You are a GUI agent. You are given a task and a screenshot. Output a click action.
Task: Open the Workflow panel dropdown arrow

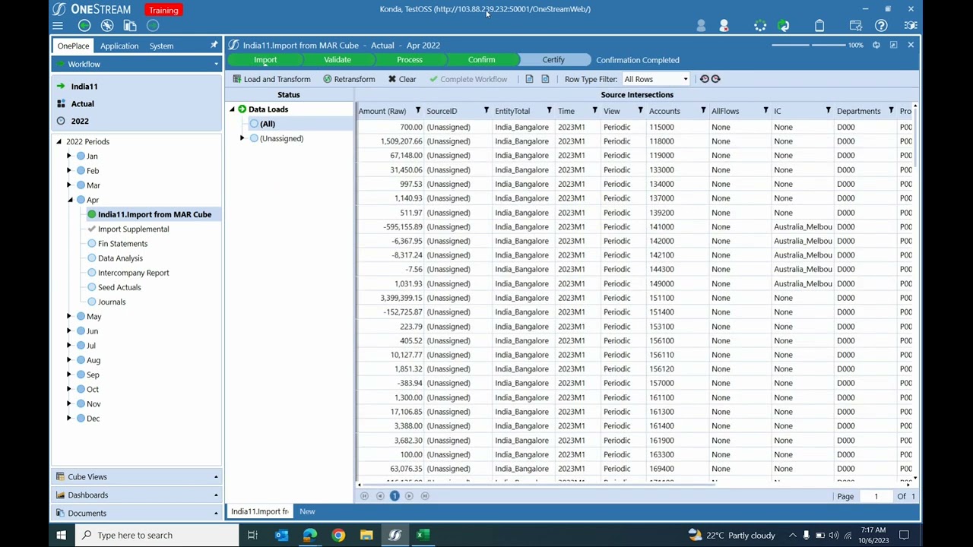coord(216,65)
